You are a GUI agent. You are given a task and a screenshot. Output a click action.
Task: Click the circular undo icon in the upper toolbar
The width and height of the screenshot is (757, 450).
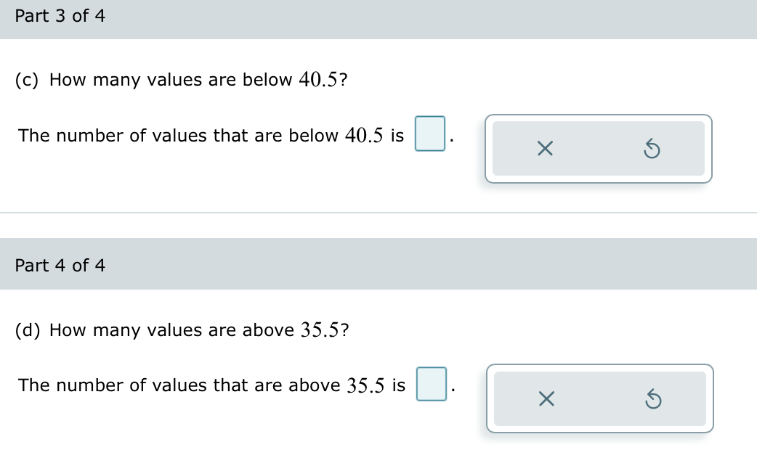(x=652, y=148)
